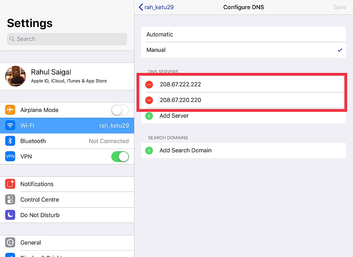Viewport: 353px width, 257px height.
Task: Disable the VPN switch
Action: [x=120, y=156]
